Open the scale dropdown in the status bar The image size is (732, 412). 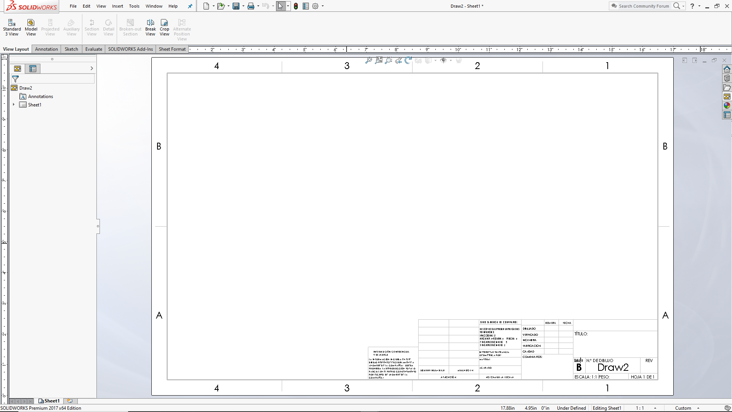(654, 408)
